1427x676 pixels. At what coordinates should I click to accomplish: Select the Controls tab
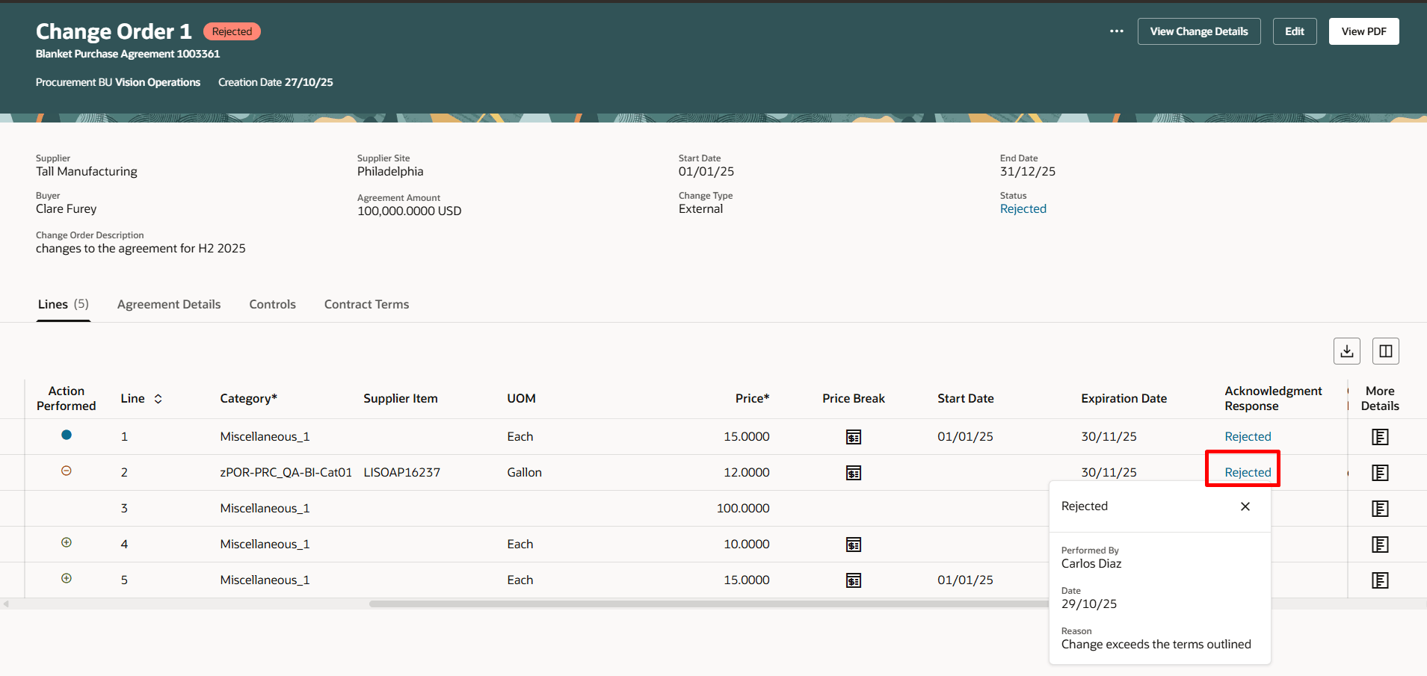[272, 304]
